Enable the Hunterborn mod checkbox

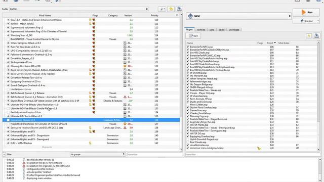point(8,89)
